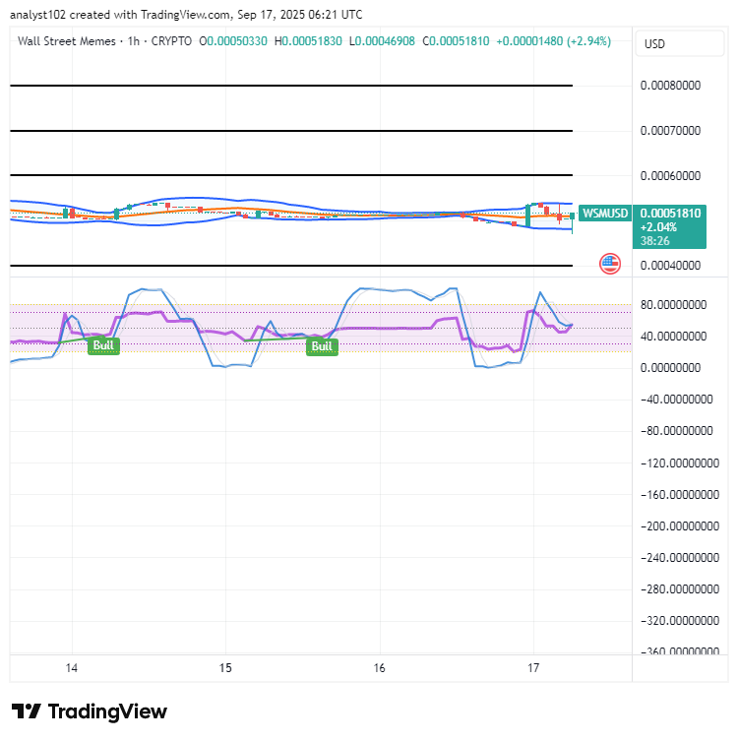Click the analyst102 attribution header text
The width and height of the screenshot is (738, 741).
tap(186, 15)
